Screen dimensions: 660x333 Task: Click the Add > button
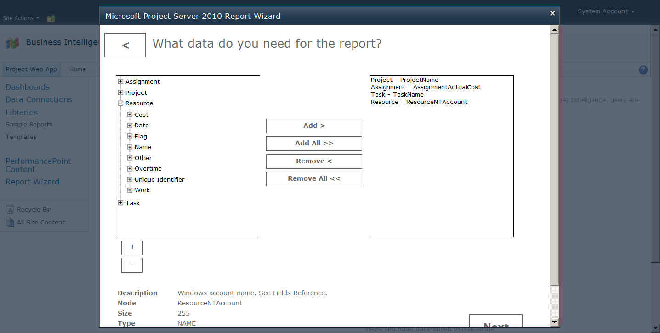(x=314, y=126)
